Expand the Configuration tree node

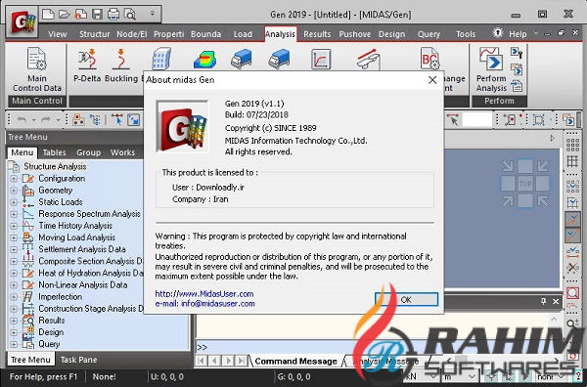click(x=14, y=179)
